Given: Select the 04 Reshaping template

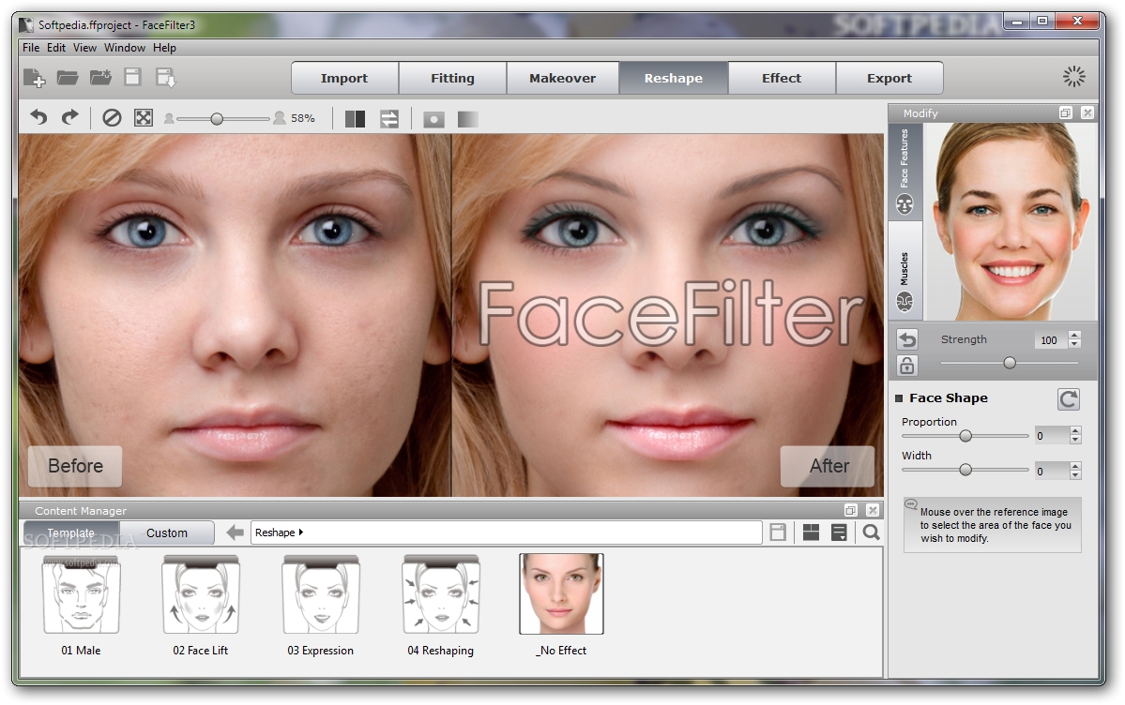Looking at the screenshot, I should click(x=441, y=606).
